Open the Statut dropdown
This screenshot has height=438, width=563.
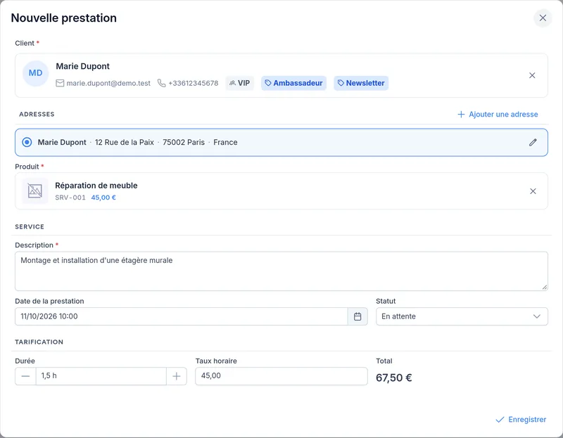[462, 316]
